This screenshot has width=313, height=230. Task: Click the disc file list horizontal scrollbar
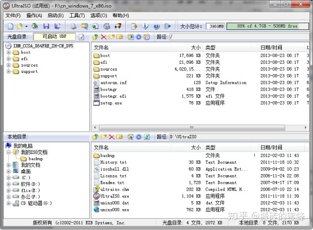(192, 127)
